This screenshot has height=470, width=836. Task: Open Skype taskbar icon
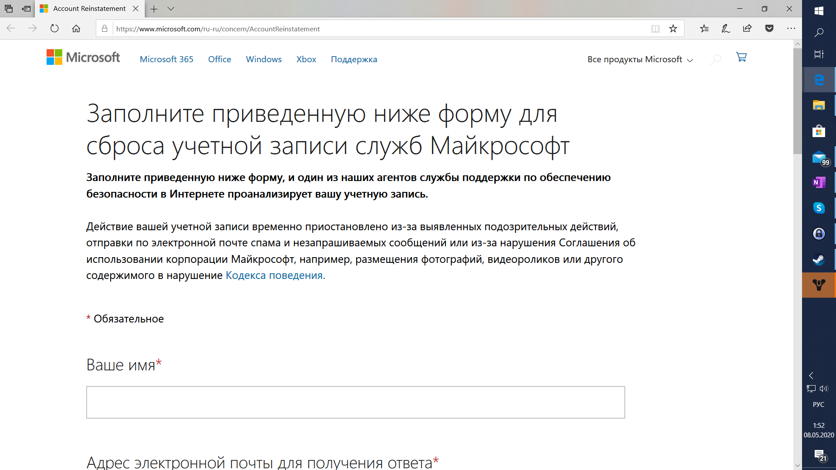point(819,208)
